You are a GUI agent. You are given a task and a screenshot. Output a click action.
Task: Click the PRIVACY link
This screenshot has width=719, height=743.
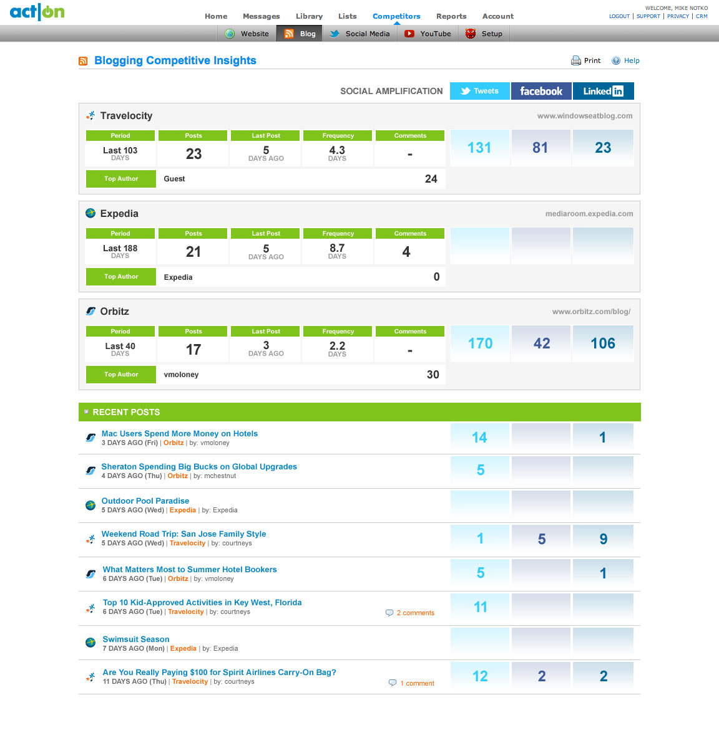tap(678, 16)
